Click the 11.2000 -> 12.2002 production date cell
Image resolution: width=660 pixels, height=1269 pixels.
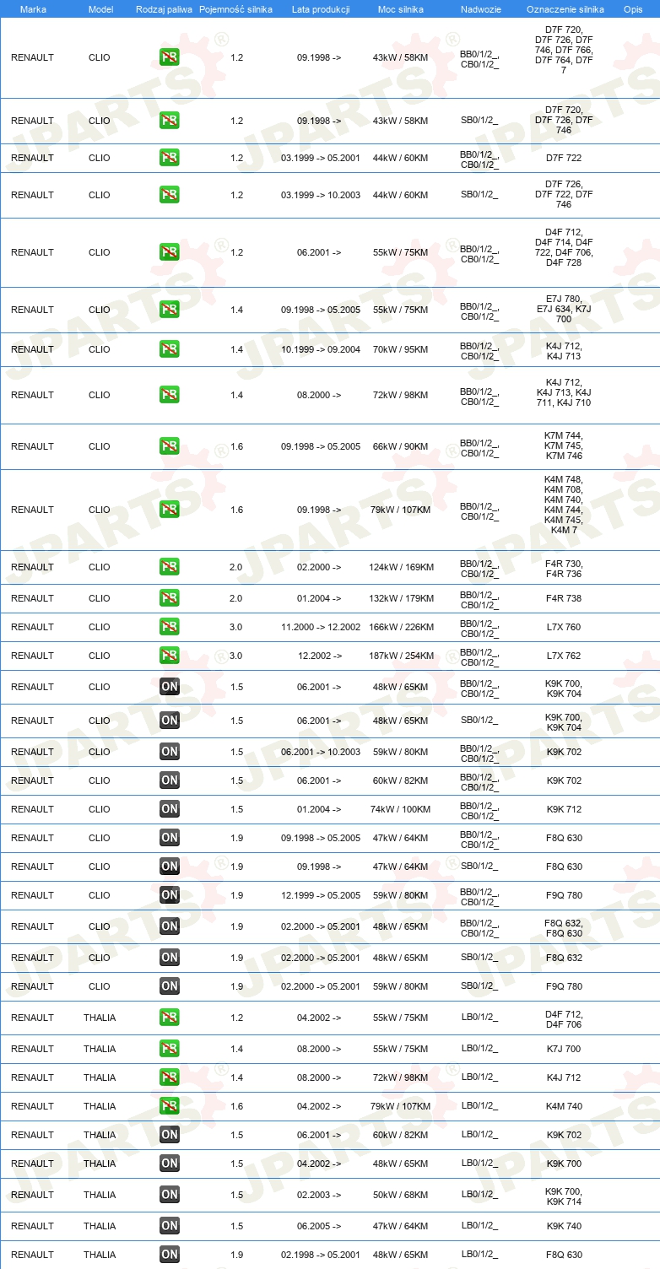321,627
